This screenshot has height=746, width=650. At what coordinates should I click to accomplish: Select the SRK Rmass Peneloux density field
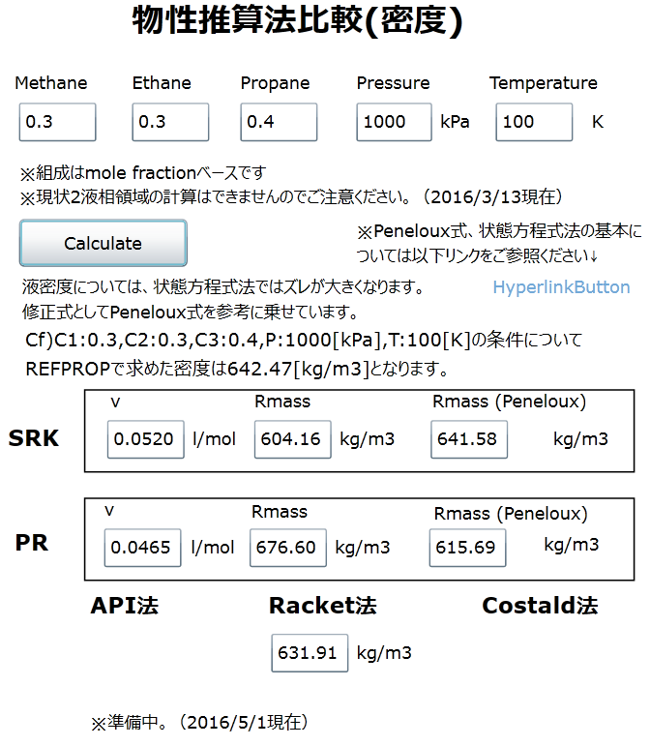click(468, 439)
